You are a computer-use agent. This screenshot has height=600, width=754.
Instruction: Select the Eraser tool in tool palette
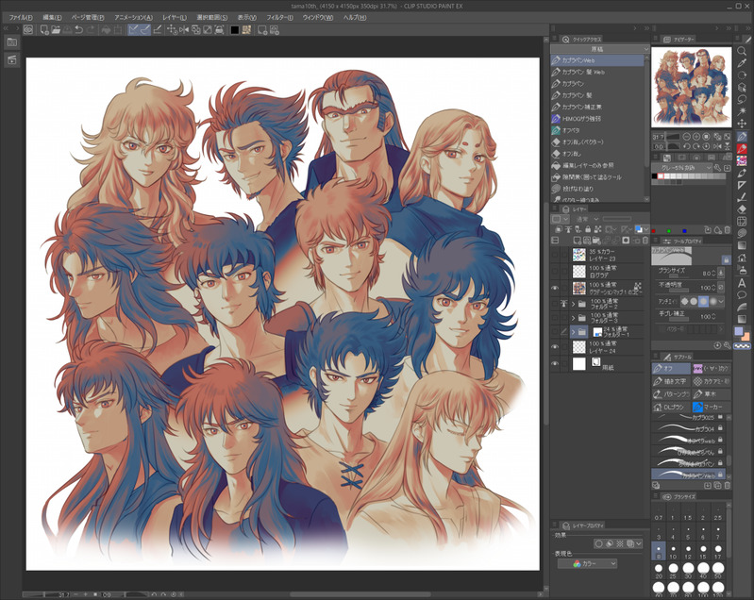point(742,209)
